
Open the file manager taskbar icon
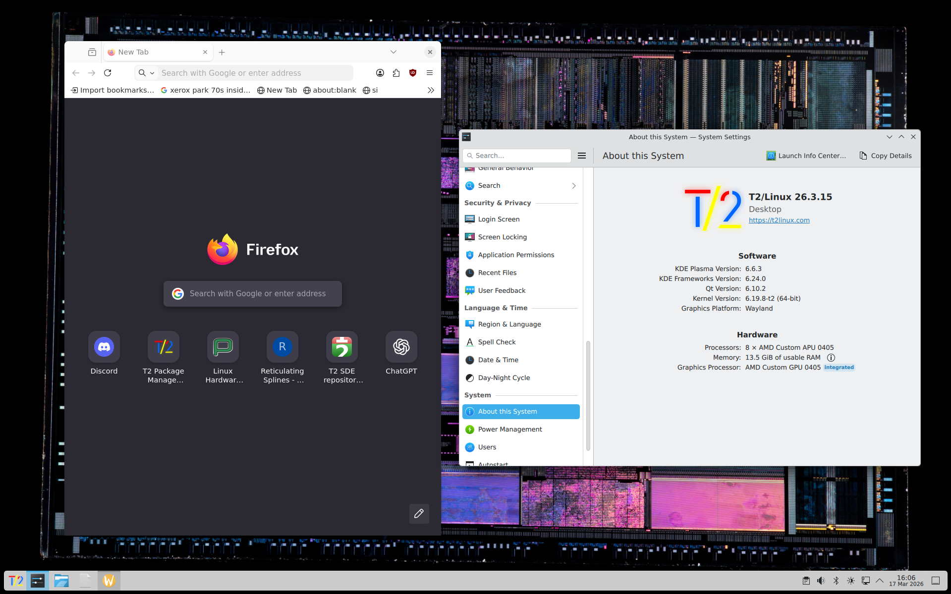tap(61, 581)
